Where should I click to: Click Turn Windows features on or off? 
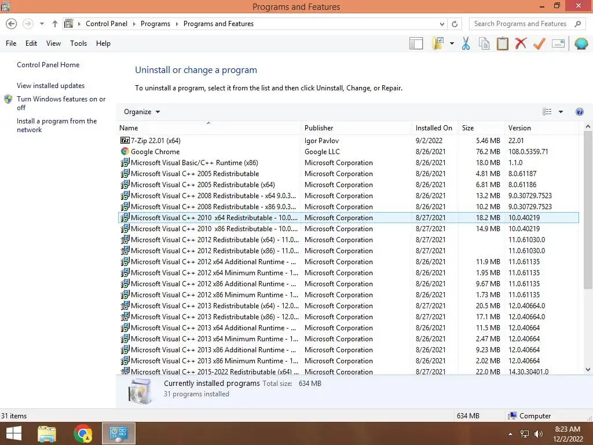tap(61, 103)
